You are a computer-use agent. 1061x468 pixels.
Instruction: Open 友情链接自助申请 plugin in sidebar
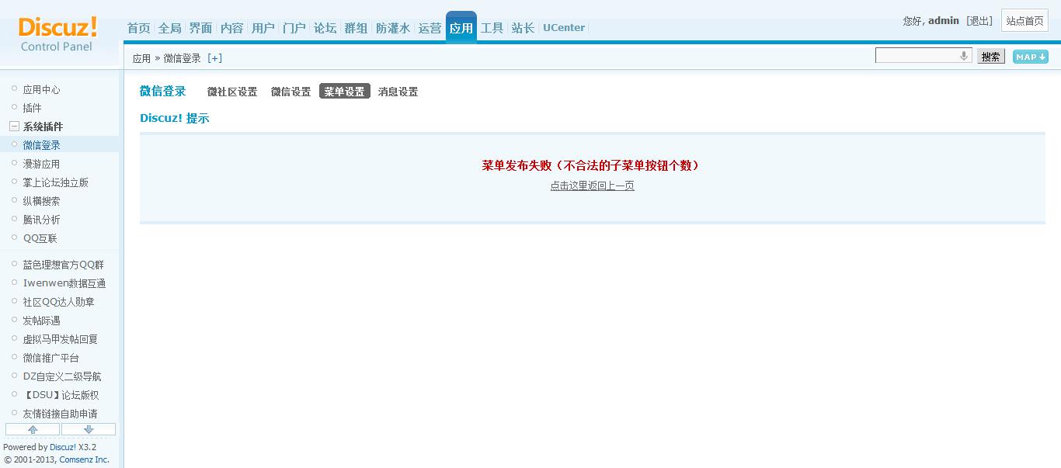tap(61, 414)
